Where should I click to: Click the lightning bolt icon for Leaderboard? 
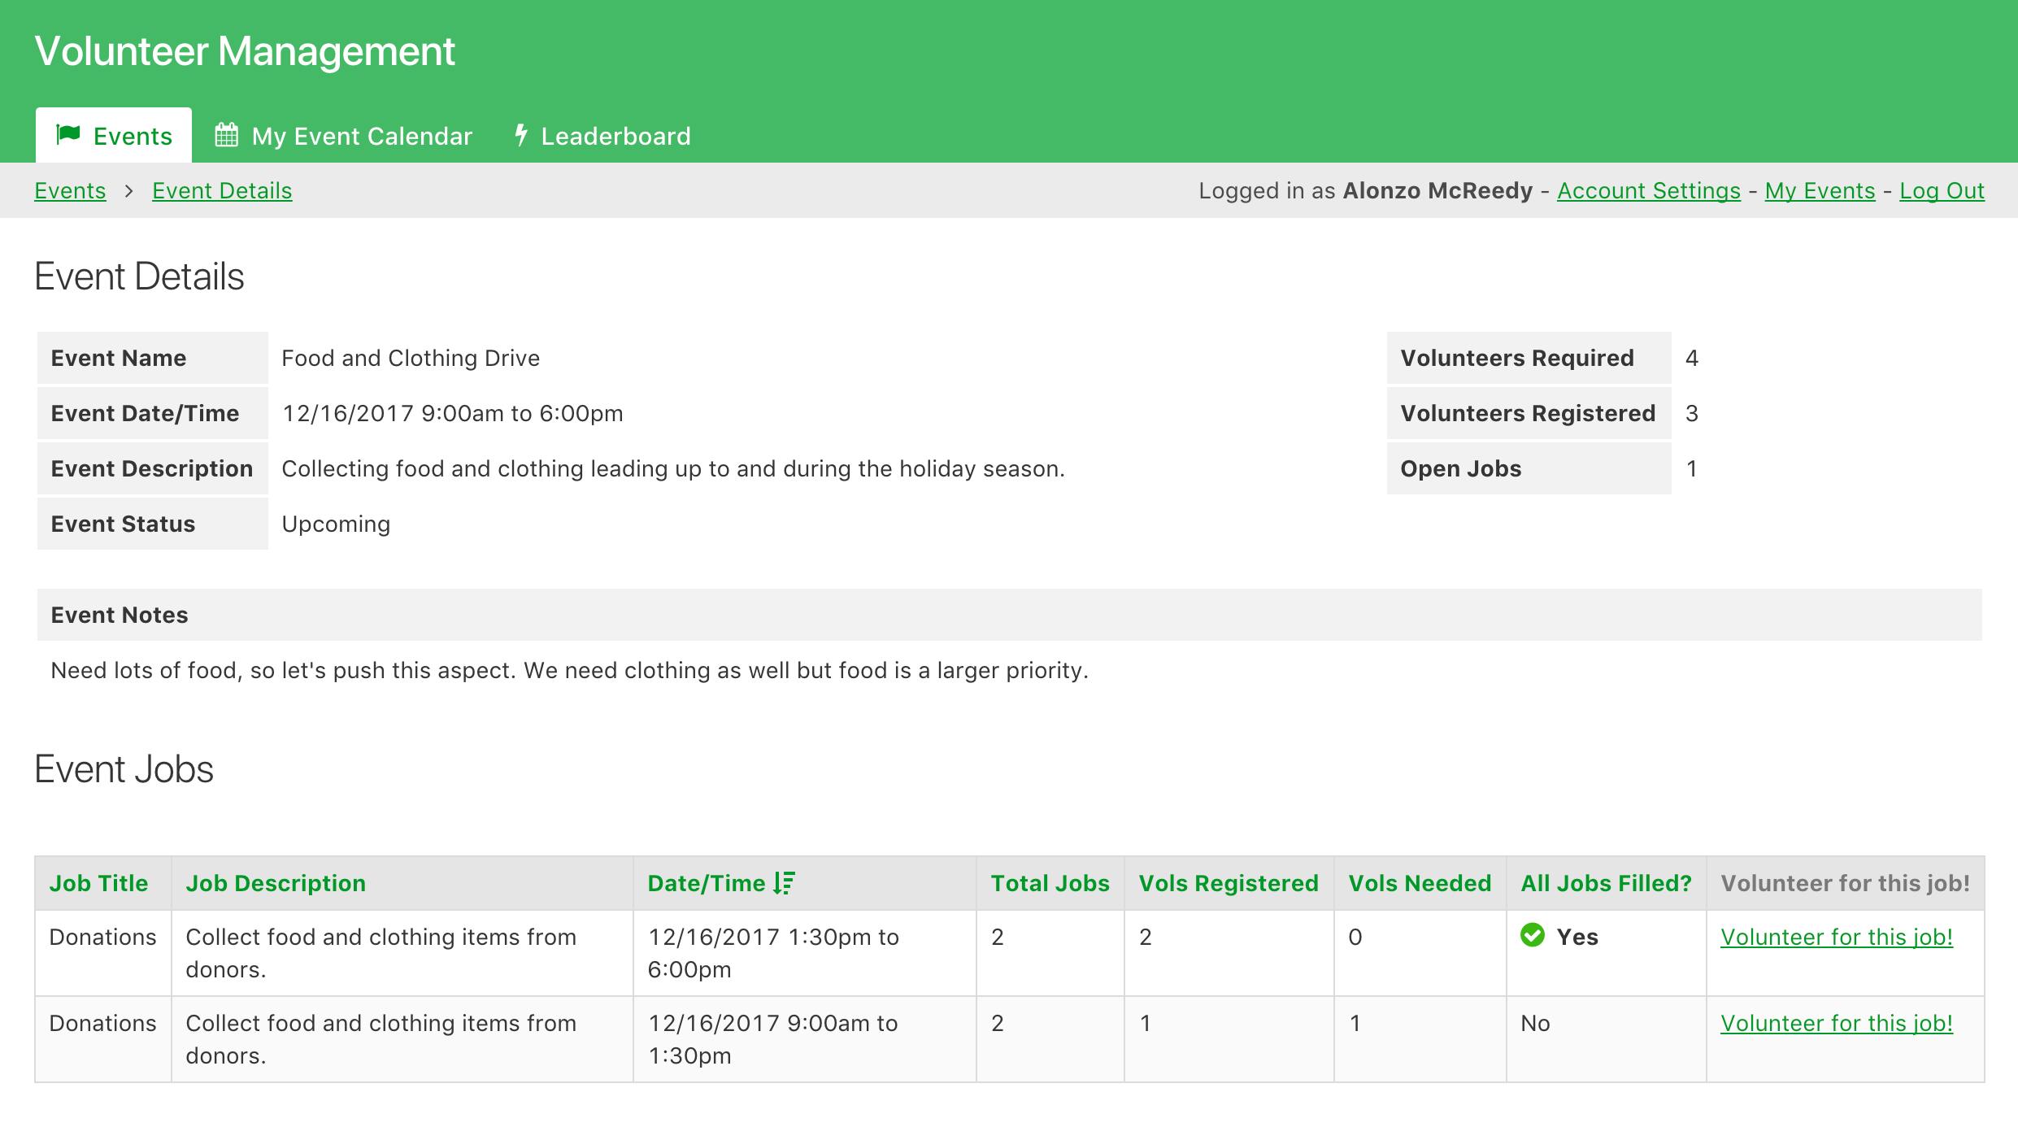click(521, 135)
